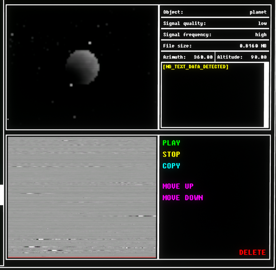The height and width of the screenshot is (270, 276).
Task: Click the File size 0.8160 MB row
Action: 215,46
